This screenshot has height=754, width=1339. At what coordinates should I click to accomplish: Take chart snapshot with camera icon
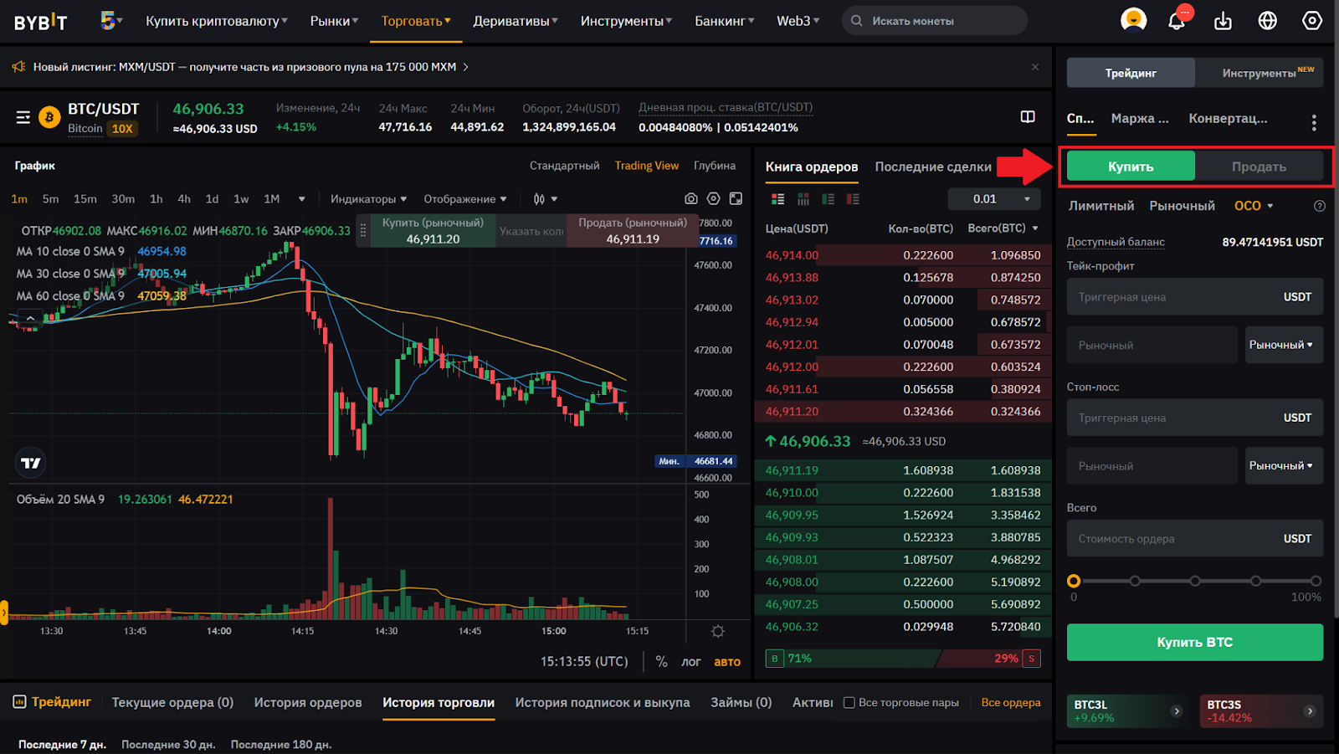pyautogui.click(x=690, y=199)
